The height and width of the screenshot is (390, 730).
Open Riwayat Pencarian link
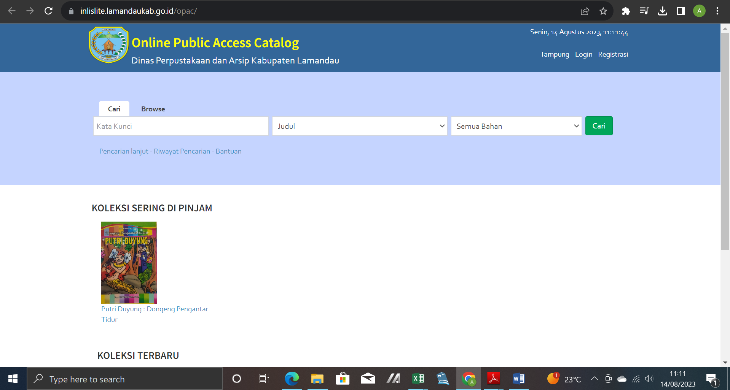[x=182, y=151]
